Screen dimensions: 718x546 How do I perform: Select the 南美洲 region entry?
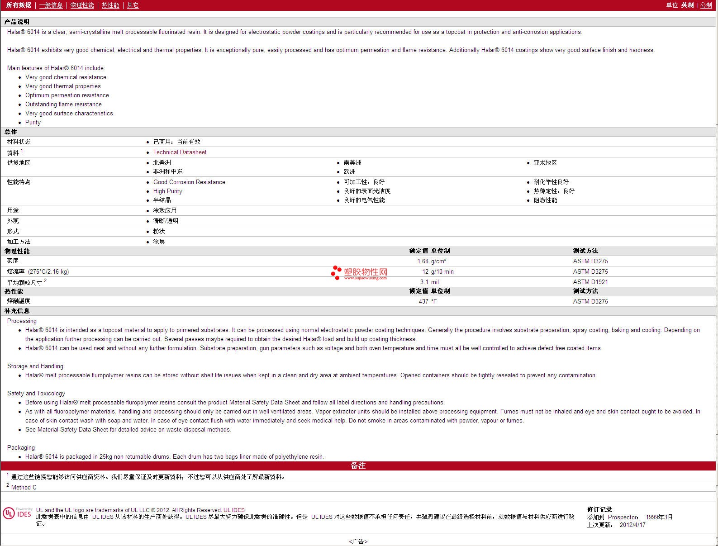352,162
